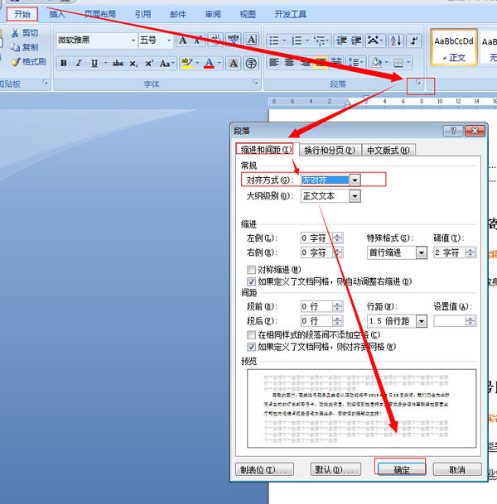Open the underline style dropdown arrow

pos(105,63)
